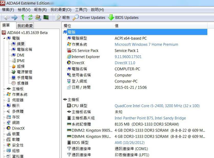The width and height of the screenshot is (214, 158).
Task: Open the QuadCore Intel Core i5-2400 link
Action: [x=157, y=106]
